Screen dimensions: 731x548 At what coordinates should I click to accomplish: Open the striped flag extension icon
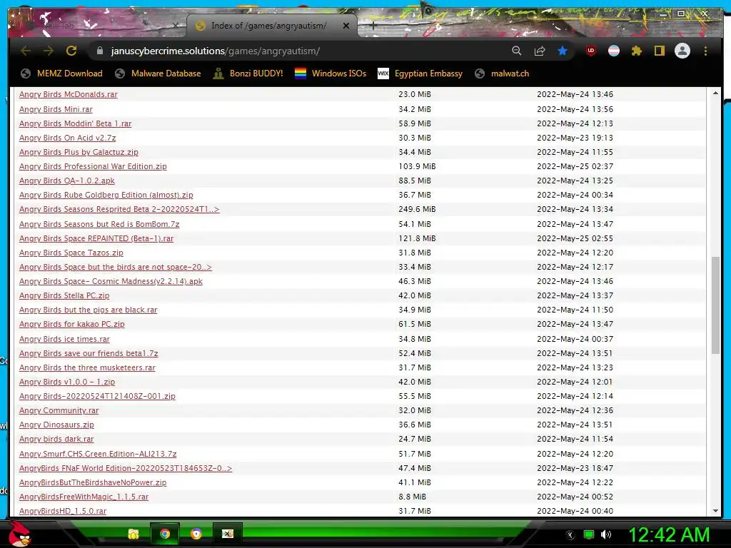[614, 51]
